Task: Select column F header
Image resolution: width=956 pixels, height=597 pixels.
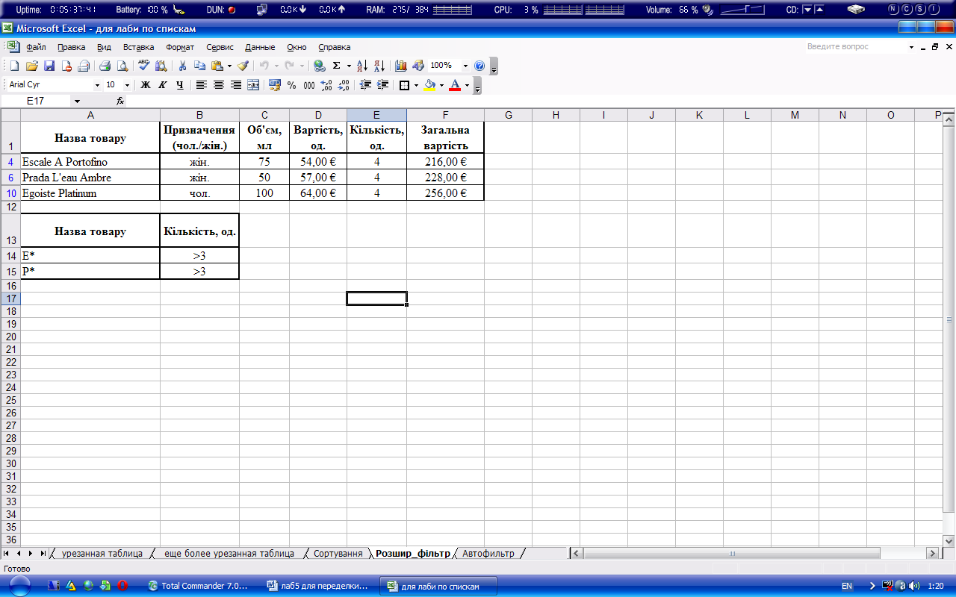Action: (445, 115)
